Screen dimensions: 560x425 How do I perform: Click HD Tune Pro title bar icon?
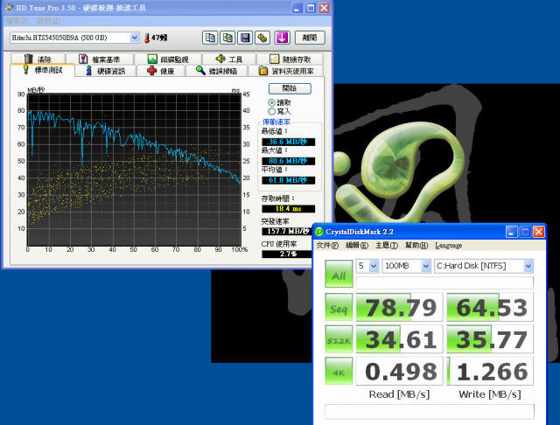(x=9, y=8)
